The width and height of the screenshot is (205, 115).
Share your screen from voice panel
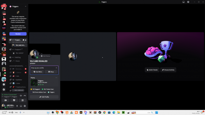pos(14,100)
